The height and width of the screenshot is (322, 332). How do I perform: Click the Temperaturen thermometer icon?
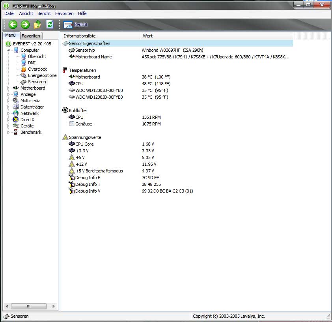click(x=65, y=70)
